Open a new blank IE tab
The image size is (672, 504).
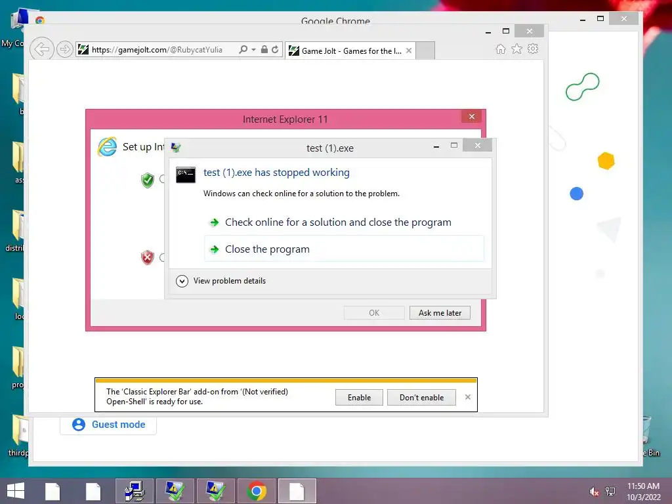[x=425, y=51]
